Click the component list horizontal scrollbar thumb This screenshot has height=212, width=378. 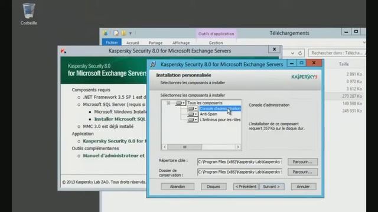[x=185, y=147]
